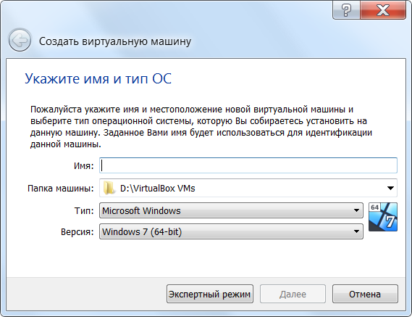
Task: Switch to Экспертный режим
Action: (210, 294)
